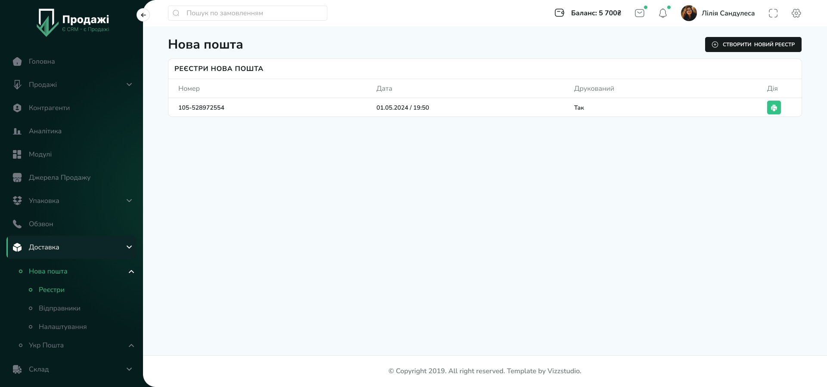The image size is (827, 387).
Task: Click the search magnifier icon
Action: (176, 13)
